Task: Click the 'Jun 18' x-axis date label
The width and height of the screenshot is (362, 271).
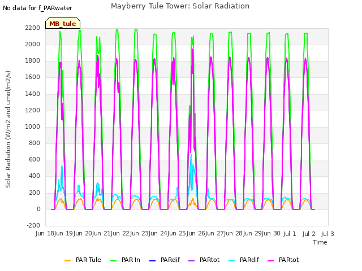Action: [45, 234]
